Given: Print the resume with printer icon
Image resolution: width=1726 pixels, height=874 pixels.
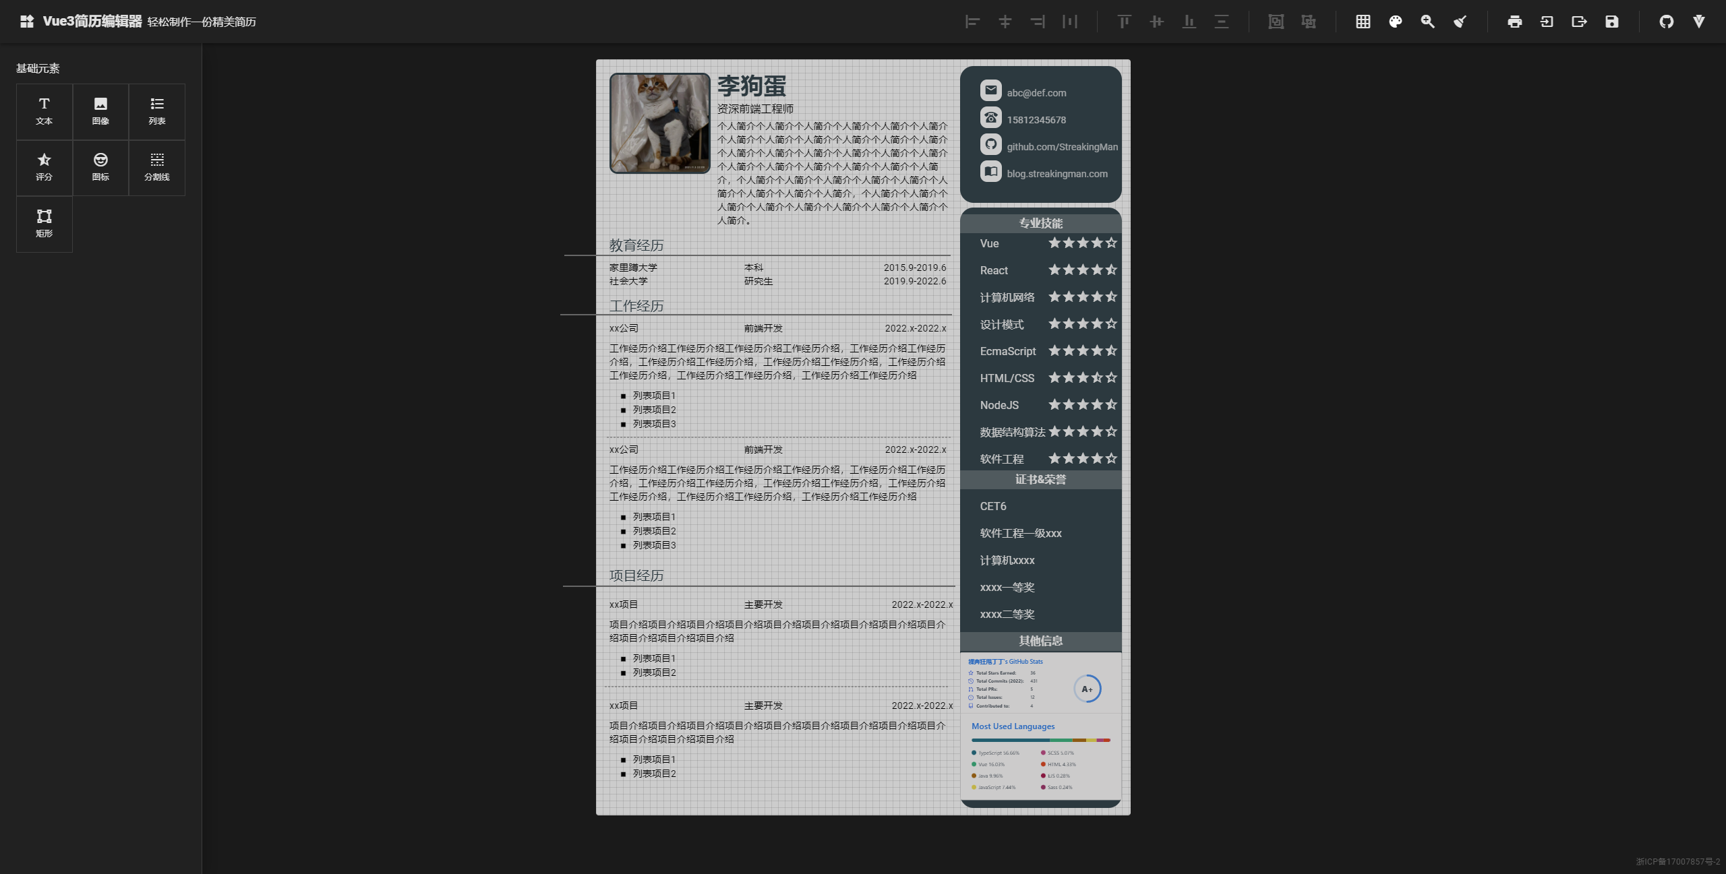Looking at the screenshot, I should 1514,22.
